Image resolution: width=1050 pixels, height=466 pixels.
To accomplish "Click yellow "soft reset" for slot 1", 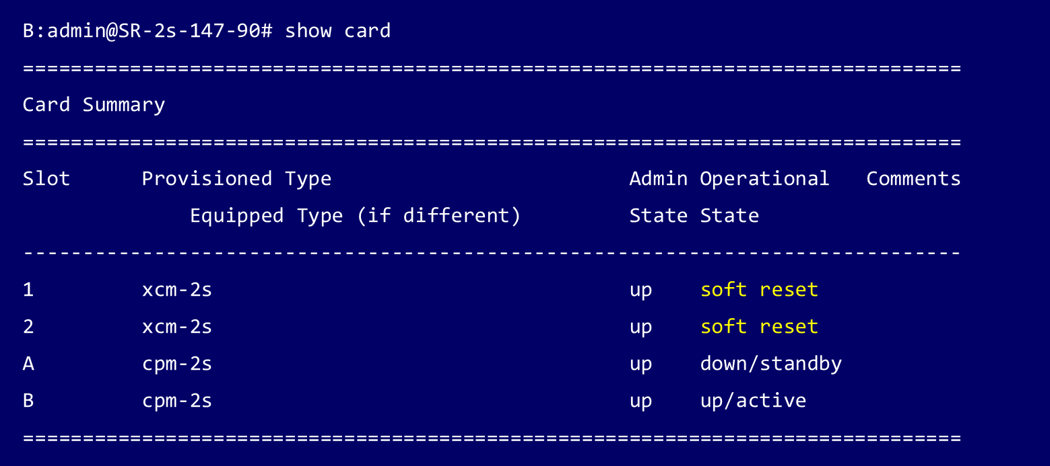I will click(x=759, y=290).
